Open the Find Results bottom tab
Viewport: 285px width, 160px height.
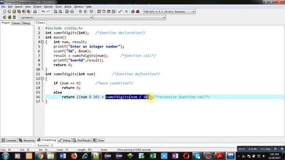coord(82,140)
